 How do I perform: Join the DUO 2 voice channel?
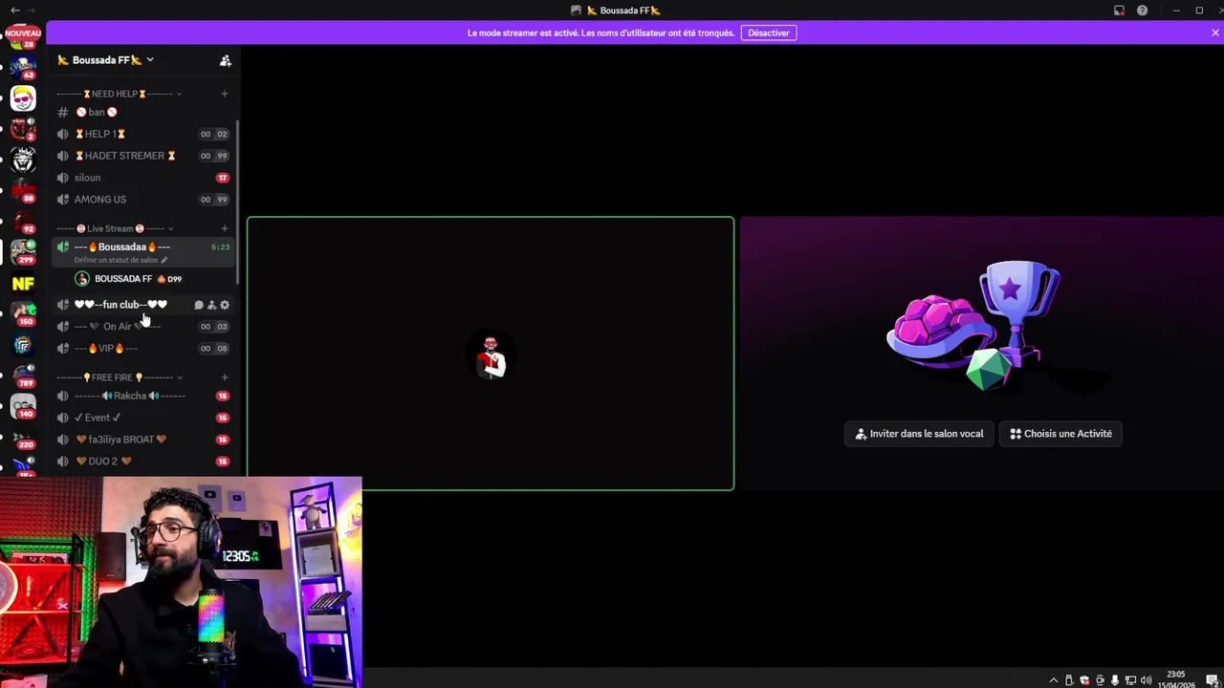[143, 462]
